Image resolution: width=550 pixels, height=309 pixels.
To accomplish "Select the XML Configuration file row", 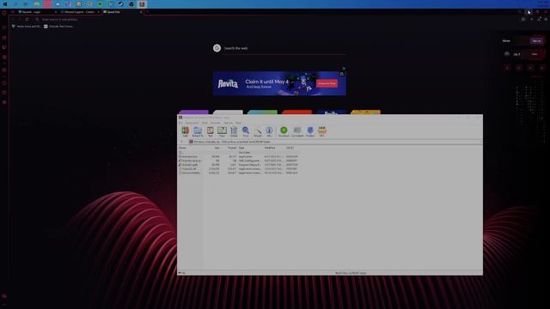I will tap(239, 161).
